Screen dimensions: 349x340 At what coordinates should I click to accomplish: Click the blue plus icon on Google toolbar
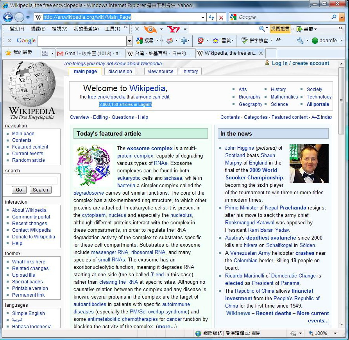point(184,41)
